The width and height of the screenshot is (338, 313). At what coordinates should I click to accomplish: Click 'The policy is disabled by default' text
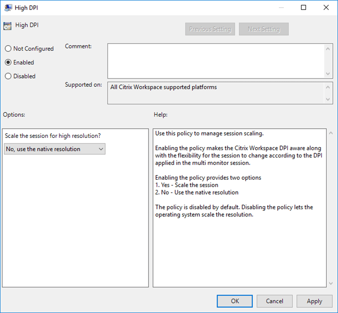[197, 207]
